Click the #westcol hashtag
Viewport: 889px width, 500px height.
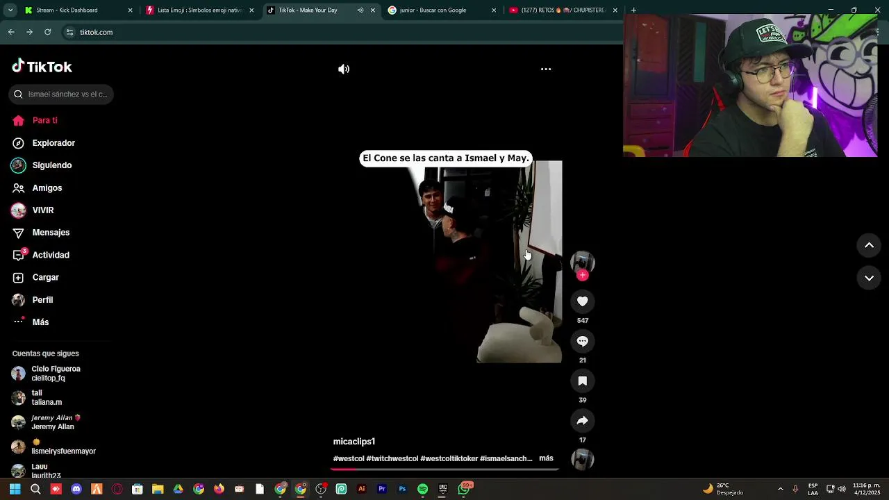(349, 459)
